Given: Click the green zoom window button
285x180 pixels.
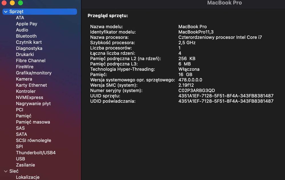Looking at the screenshot, I should [x=21, y=3].
